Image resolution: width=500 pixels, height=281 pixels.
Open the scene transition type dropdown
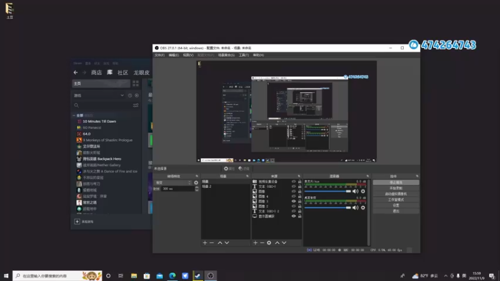(x=173, y=182)
